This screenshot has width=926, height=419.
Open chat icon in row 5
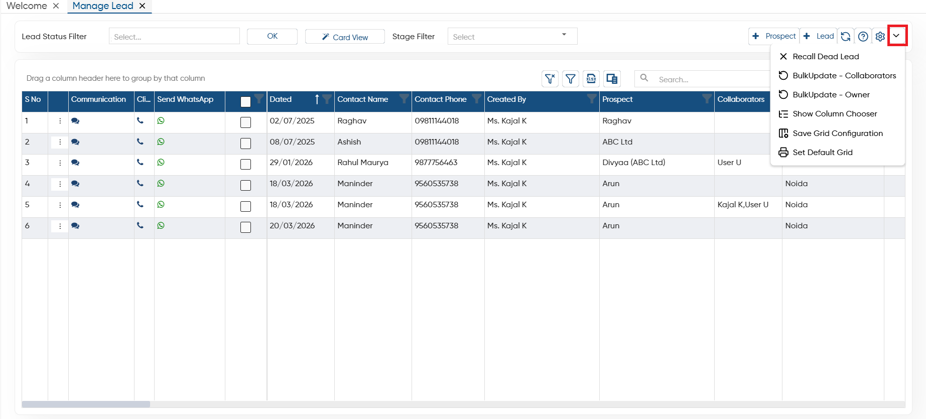(75, 205)
